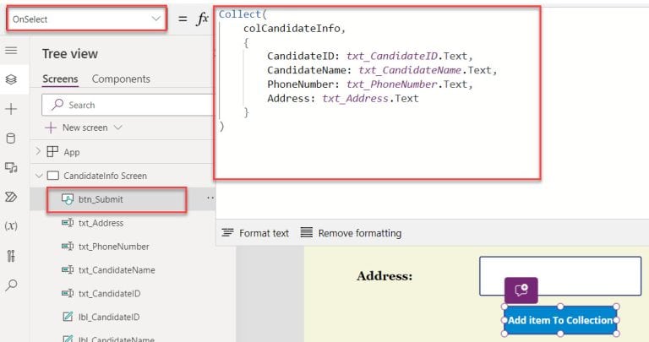This screenshot has width=649, height=342.
Task: Click the fx formula icon
Action: point(202,19)
